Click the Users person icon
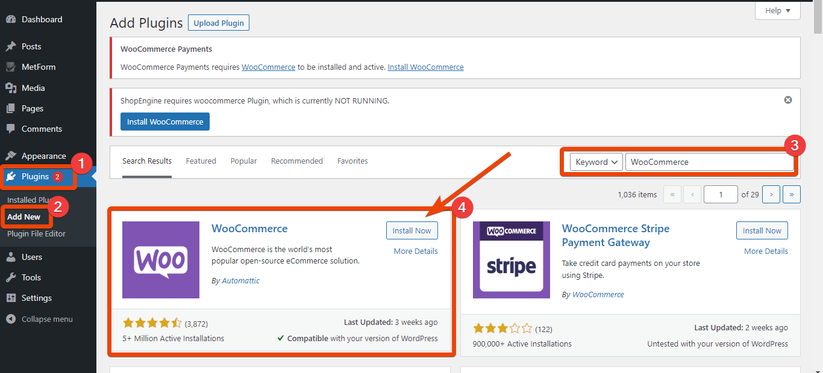 pos(11,257)
